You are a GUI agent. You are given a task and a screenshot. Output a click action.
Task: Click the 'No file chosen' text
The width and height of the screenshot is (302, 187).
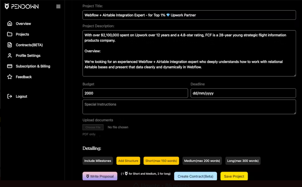coord(118,127)
